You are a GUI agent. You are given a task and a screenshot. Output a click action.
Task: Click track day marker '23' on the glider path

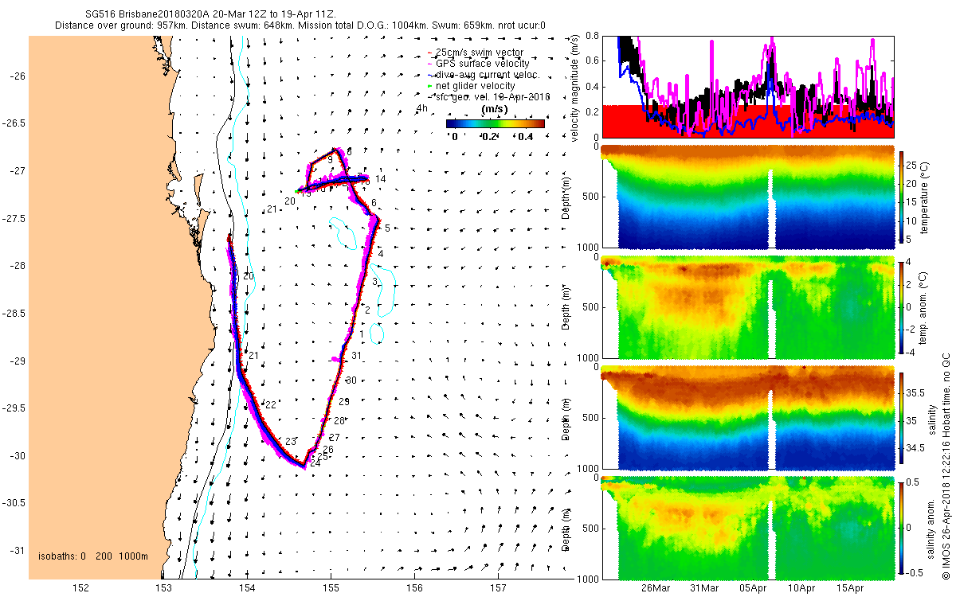click(291, 441)
